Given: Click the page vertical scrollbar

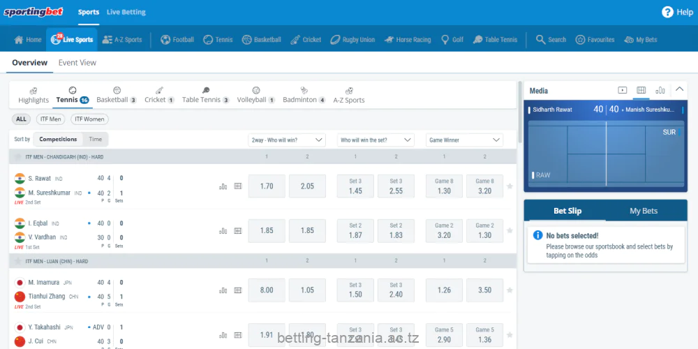Looking at the screenshot, I should click(520, 111).
